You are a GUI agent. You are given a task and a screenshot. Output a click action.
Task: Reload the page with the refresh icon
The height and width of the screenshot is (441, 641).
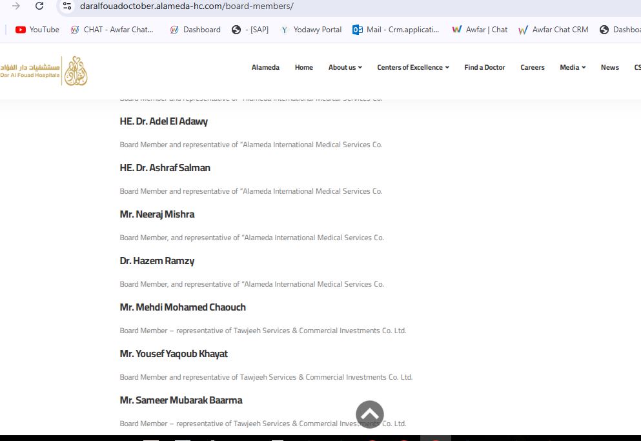39,6
